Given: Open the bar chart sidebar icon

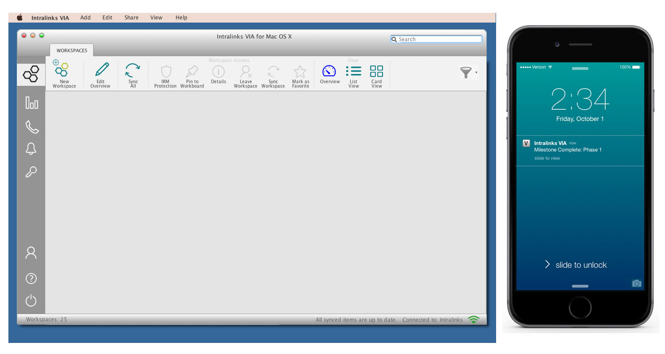Looking at the screenshot, I should [x=31, y=103].
